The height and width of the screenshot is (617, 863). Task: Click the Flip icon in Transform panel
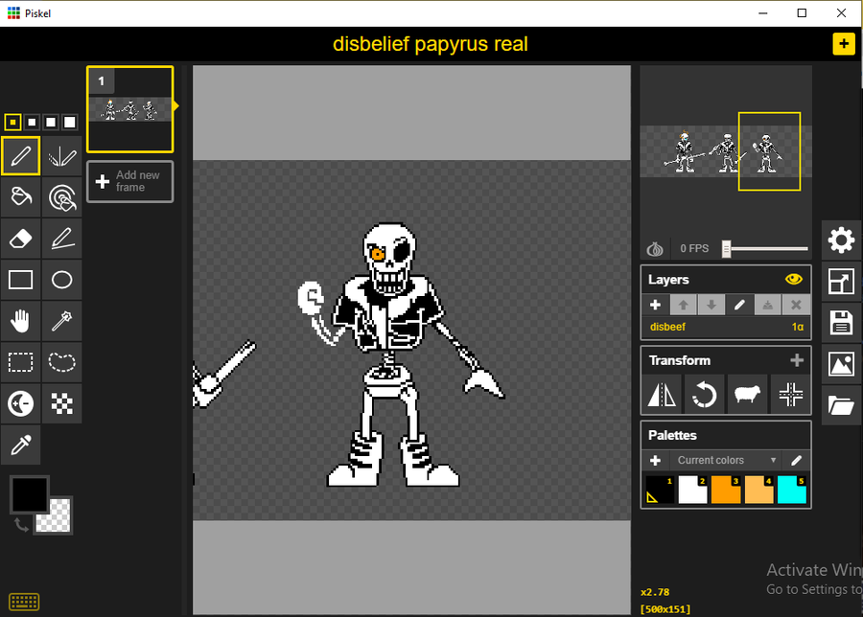coord(661,394)
